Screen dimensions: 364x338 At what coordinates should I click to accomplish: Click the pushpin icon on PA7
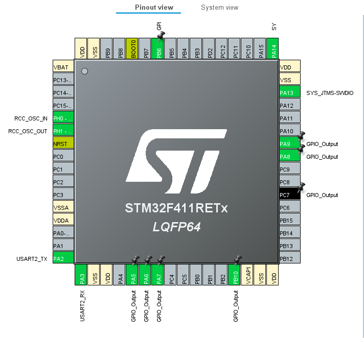click(x=161, y=260)
